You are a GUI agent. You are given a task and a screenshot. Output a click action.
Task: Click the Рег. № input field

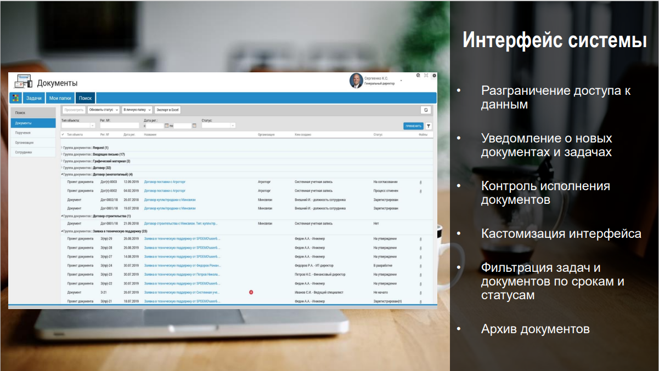pos(120,125)
